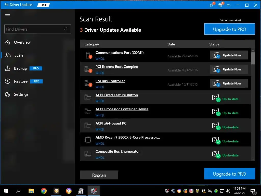
Task: Click the Rescan button
Action: 99,175
